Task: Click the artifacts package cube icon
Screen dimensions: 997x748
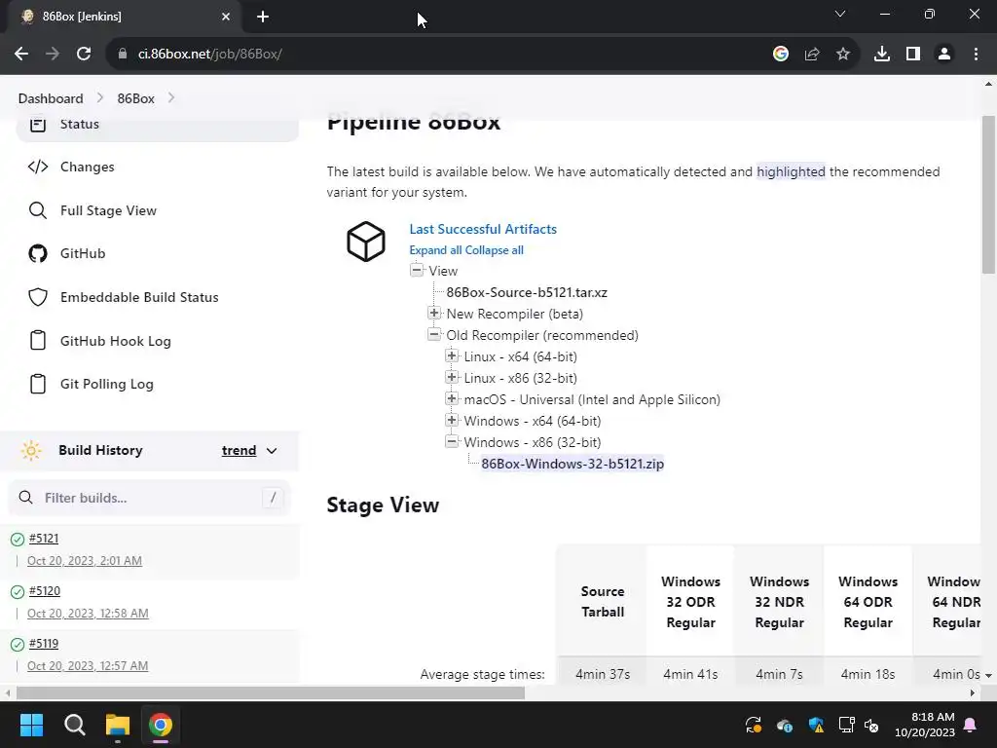Action: [366, 242]
